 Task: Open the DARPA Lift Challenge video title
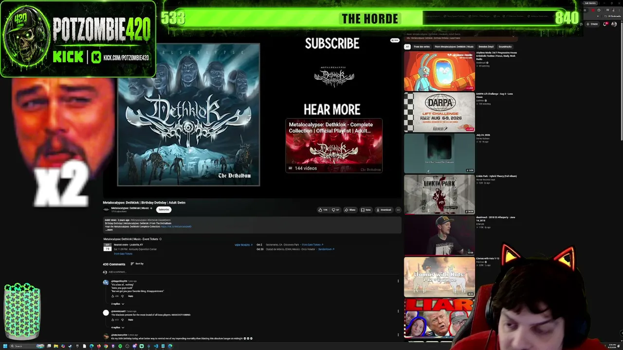pyautogui.click(x=495, y=95)
